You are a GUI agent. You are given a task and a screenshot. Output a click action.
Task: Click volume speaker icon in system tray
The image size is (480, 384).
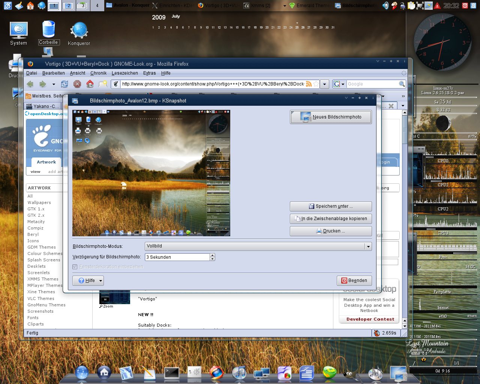(385, 5)
